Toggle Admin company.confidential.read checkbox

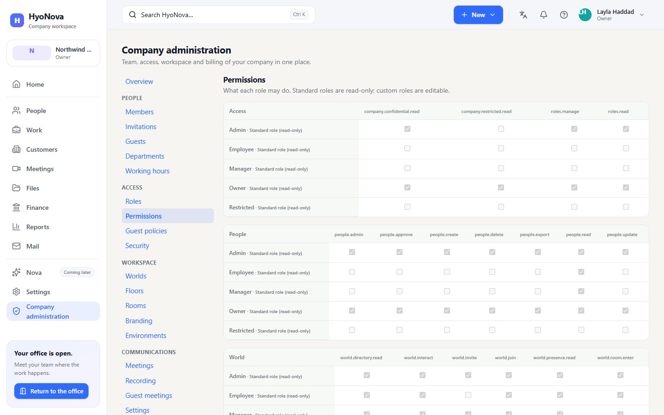pyautogui.click(x=407, y=129)
